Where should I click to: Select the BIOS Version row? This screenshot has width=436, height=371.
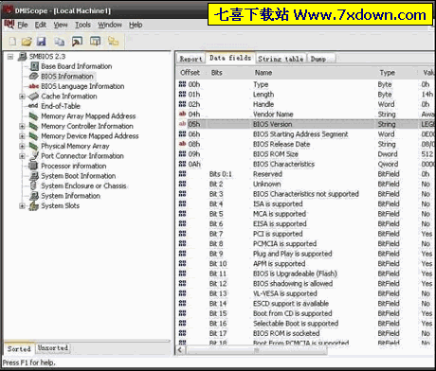click(x=306, y=124)
